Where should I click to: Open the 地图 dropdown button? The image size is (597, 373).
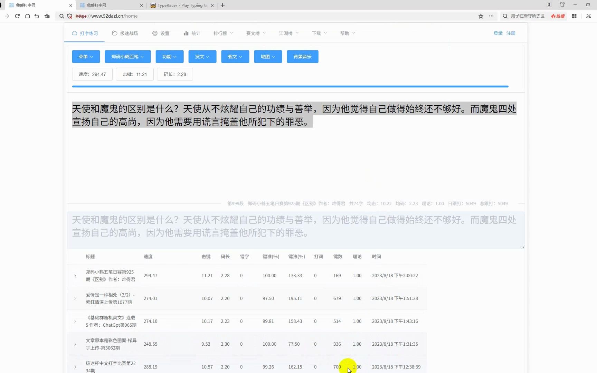pos(268,57)
